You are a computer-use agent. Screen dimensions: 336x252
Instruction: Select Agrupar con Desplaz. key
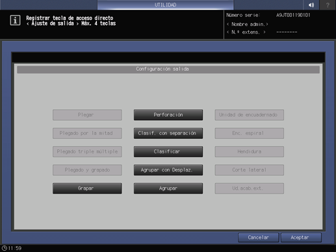point(168,170)
